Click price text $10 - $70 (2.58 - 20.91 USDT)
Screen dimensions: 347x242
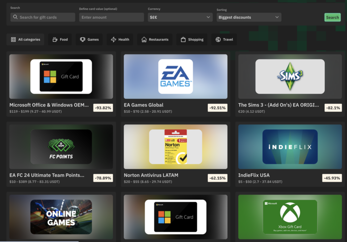pos(148,111)
